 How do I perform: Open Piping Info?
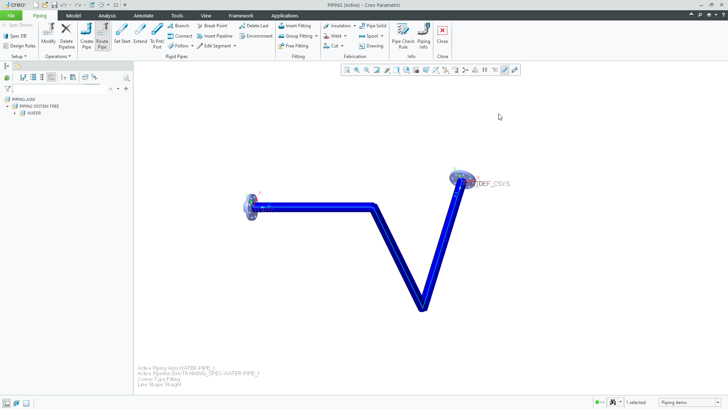pos(424,36)
